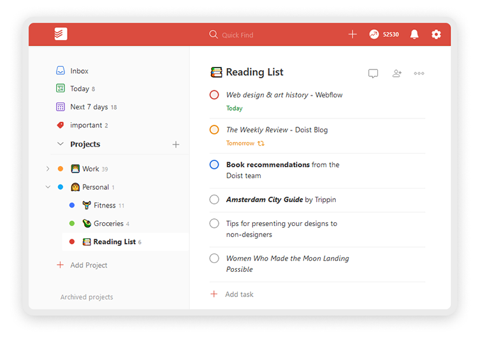Complete the Web design & art history task

(x=214, y=95)
